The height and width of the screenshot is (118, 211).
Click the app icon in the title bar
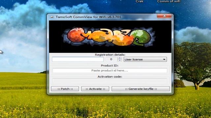pos(52,17)
